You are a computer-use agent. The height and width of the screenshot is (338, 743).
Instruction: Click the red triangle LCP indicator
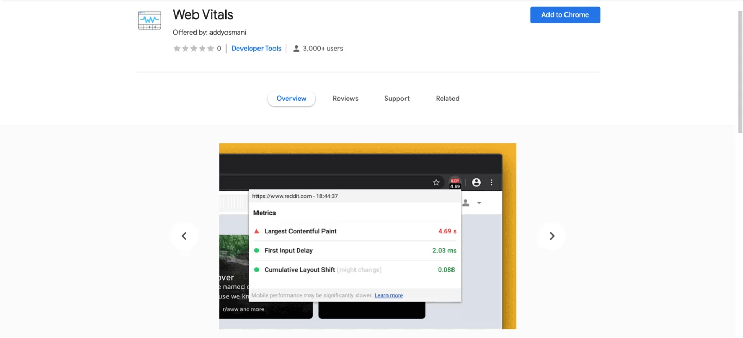257,231
